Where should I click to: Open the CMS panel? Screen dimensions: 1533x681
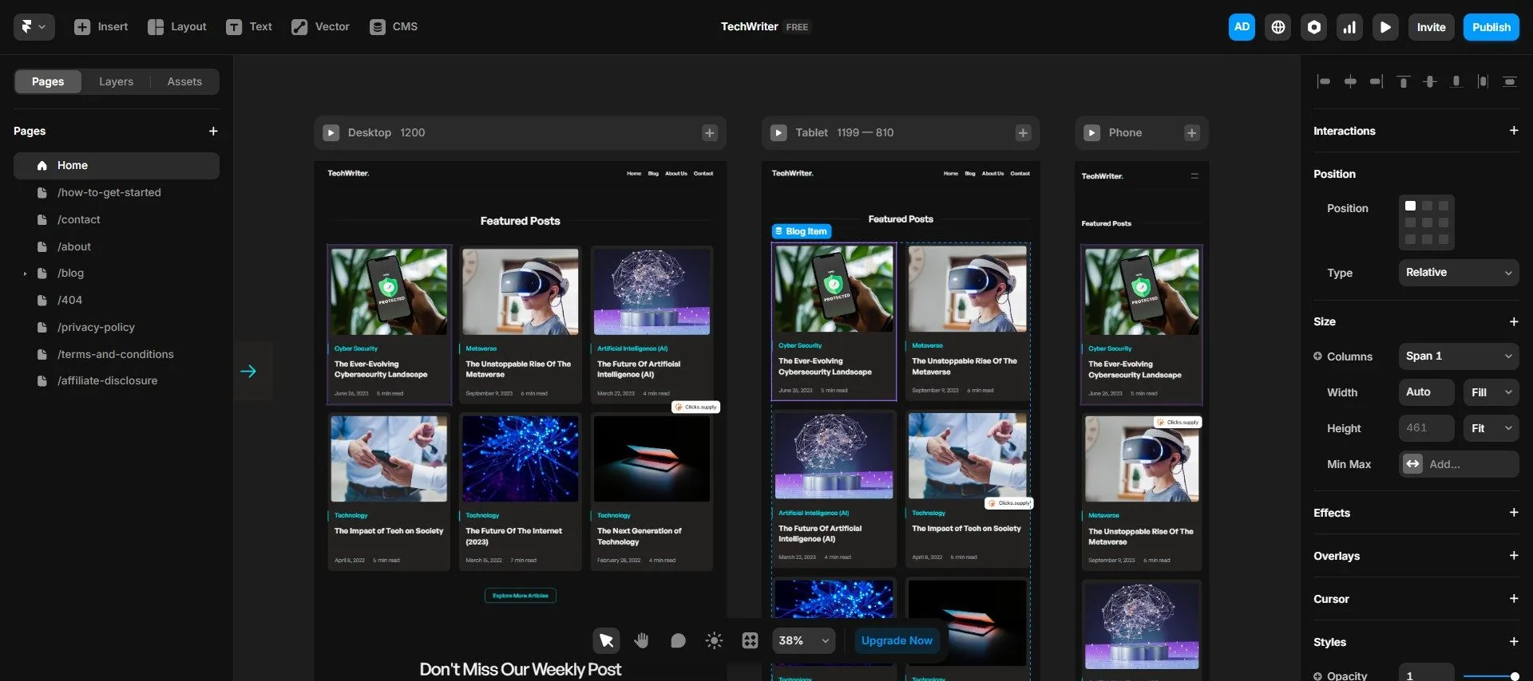pyautogui.click(x=394, y=27)
